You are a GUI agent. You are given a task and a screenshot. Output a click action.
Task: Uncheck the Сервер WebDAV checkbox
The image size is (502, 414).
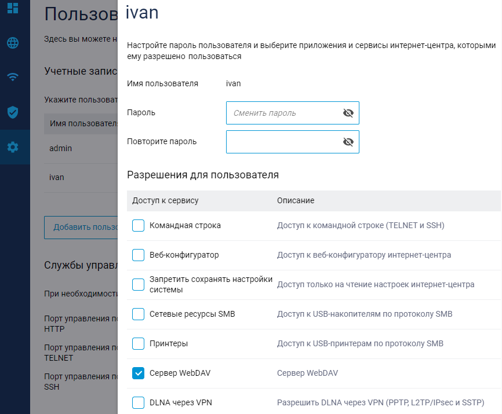(x=139, y=373)
